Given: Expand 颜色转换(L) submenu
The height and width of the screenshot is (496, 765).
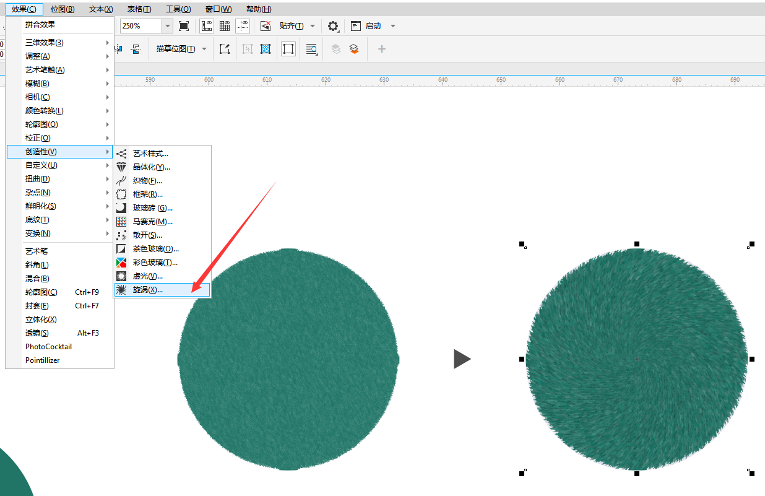Looking at the screenshot, I should (60, 111).
